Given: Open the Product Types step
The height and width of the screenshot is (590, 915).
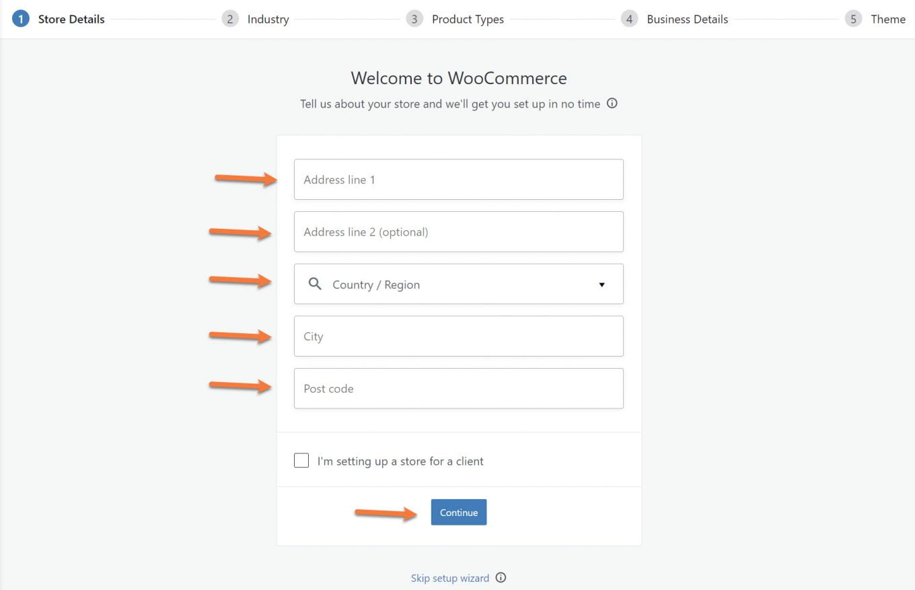Looking at the screenshot, I should (468, 20).
